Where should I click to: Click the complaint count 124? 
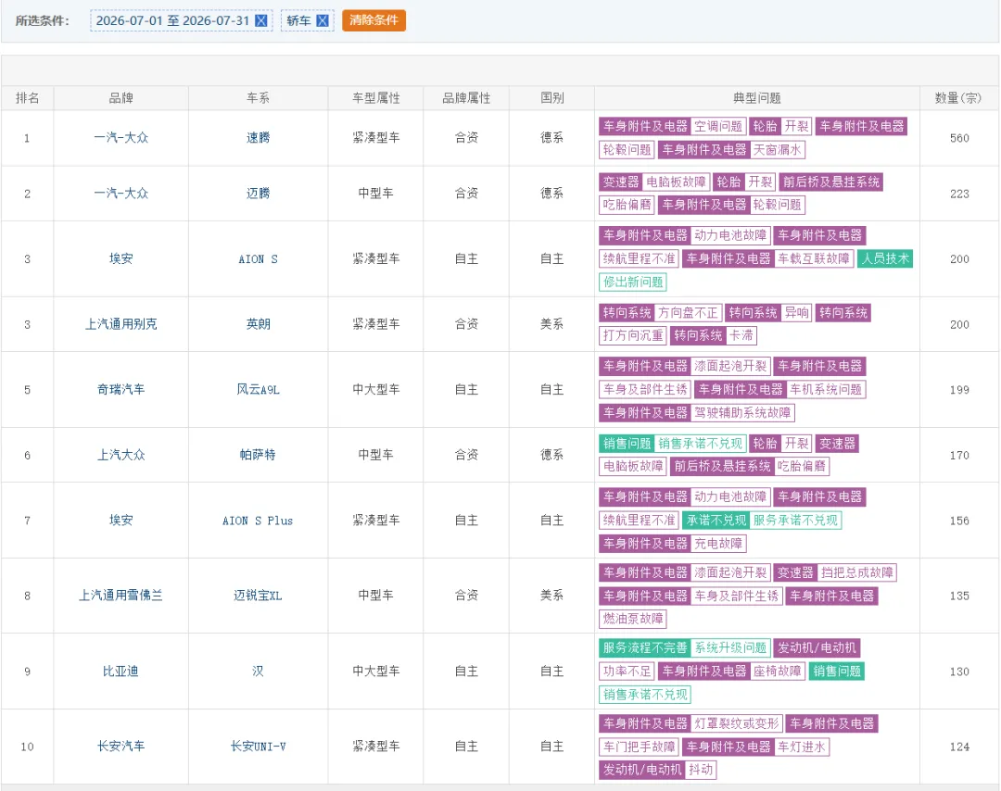click(959, 747)
